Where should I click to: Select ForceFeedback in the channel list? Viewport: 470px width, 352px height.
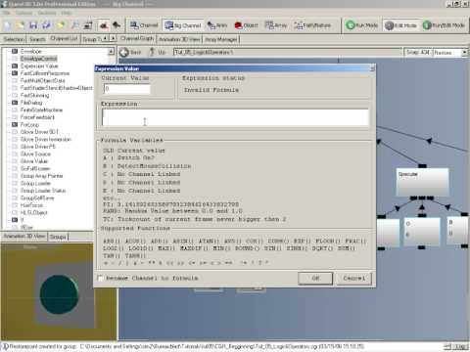point(37,117)
